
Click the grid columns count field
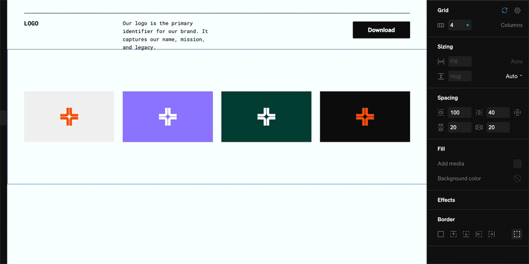click(x=459, y=25)
